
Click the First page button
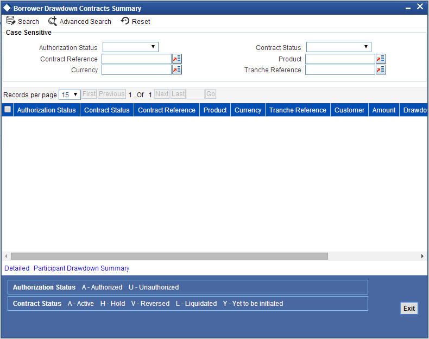(89, 94)
